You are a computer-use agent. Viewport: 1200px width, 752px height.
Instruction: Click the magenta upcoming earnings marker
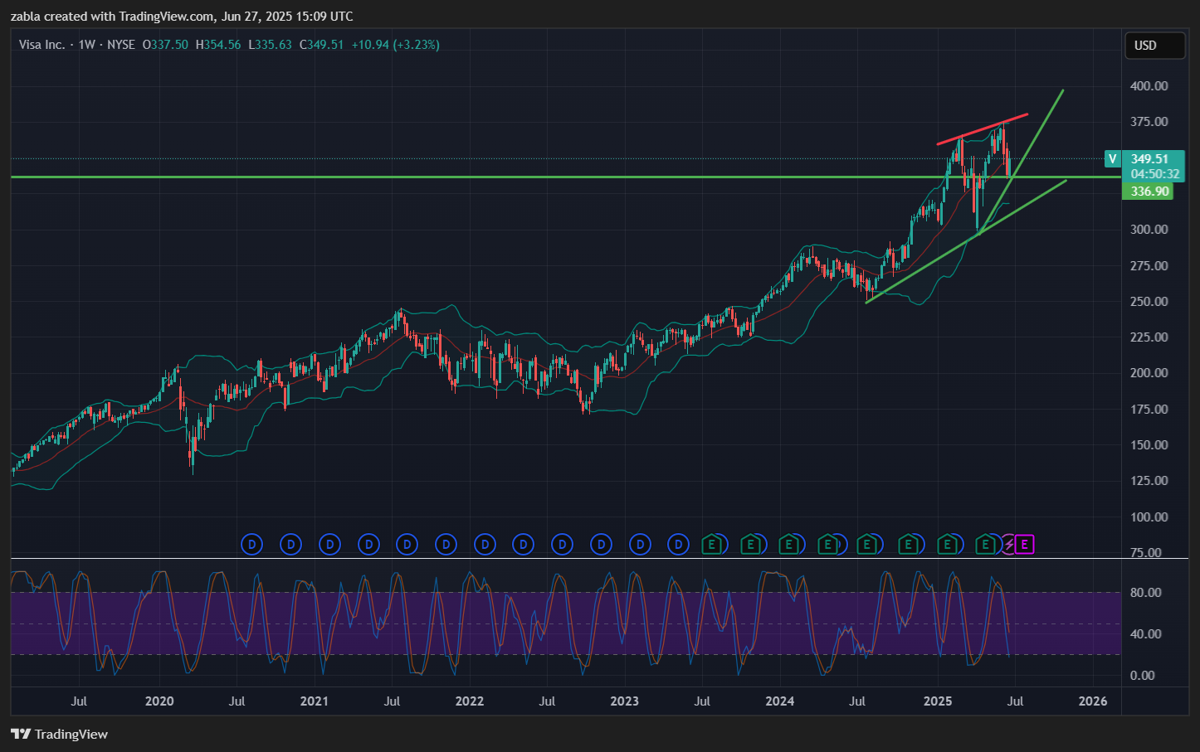(1025, 545)
